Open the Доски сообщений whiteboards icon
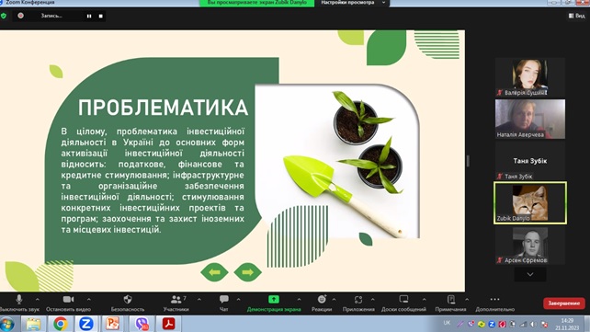Viewport: 590px width, 332px height. click(403, 299)
